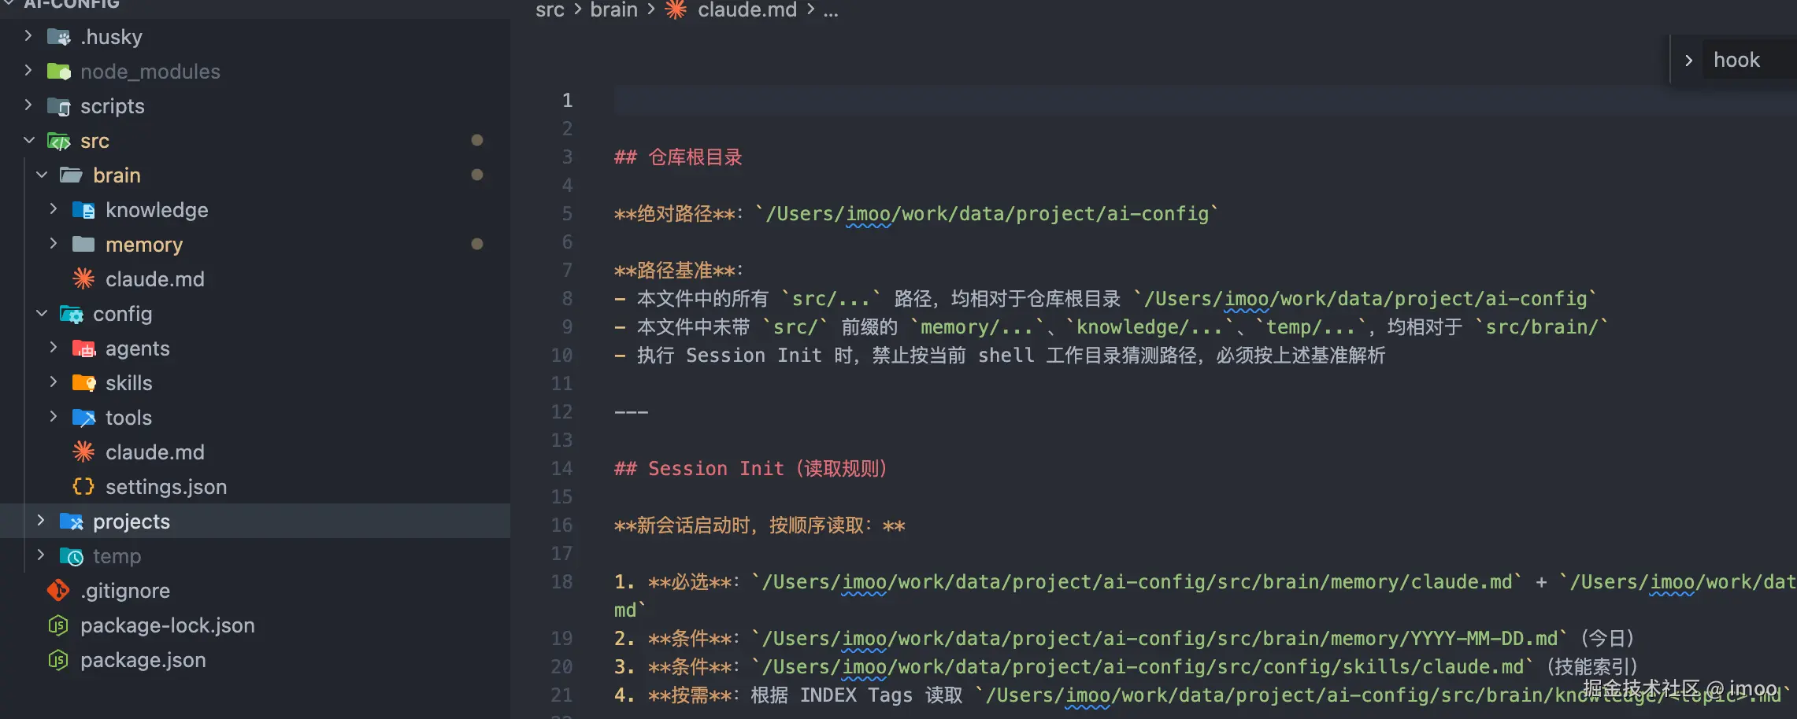Screen dimensions: 1797x719
Task: Click the skills folder icon
Action: [83, 383]
